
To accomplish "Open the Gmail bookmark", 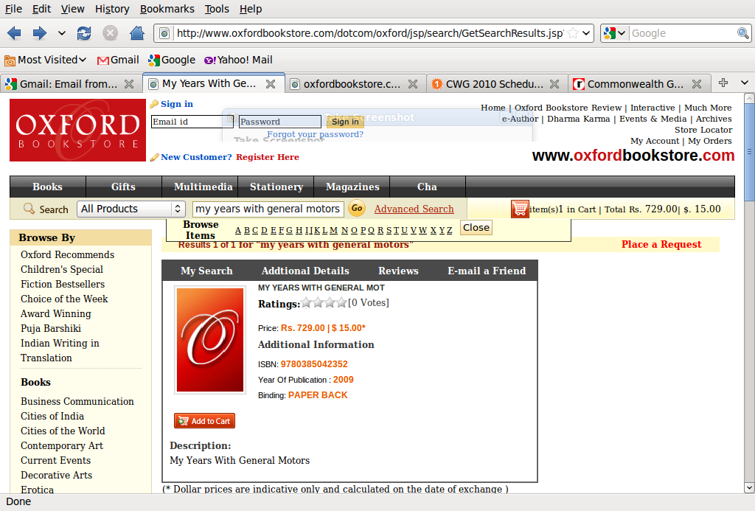I will click(118, 60).
